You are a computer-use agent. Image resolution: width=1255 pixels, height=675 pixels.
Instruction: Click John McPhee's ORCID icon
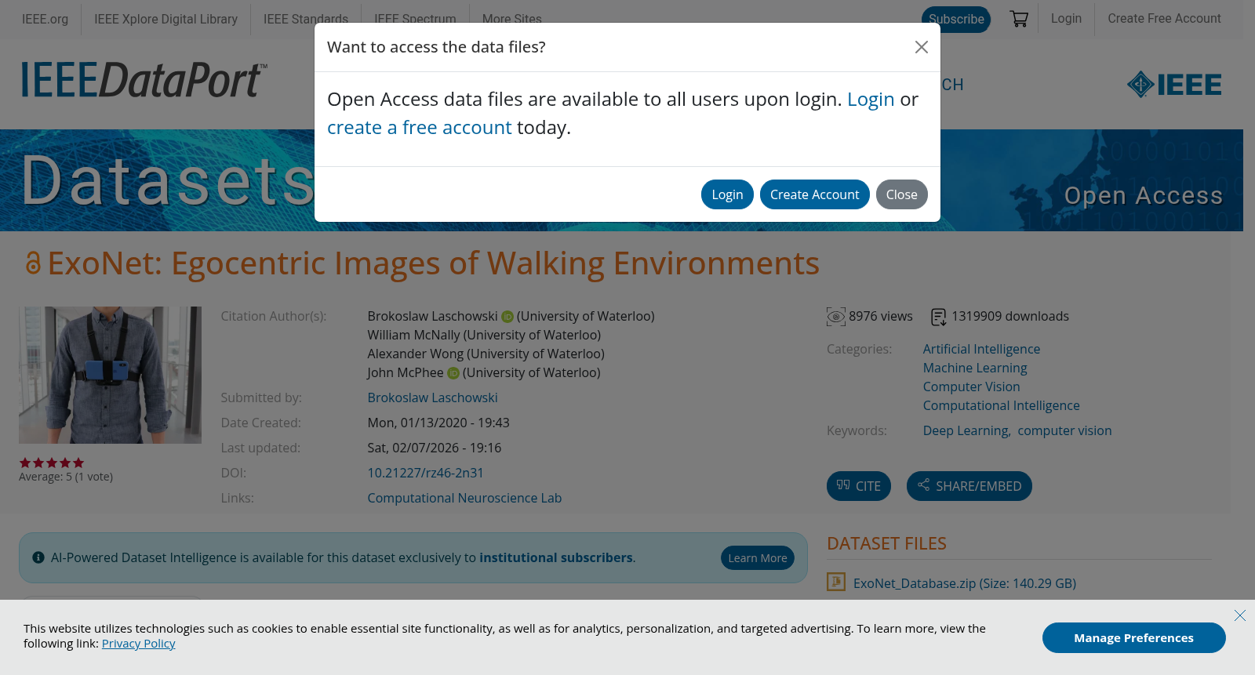(x=453, y=373)
